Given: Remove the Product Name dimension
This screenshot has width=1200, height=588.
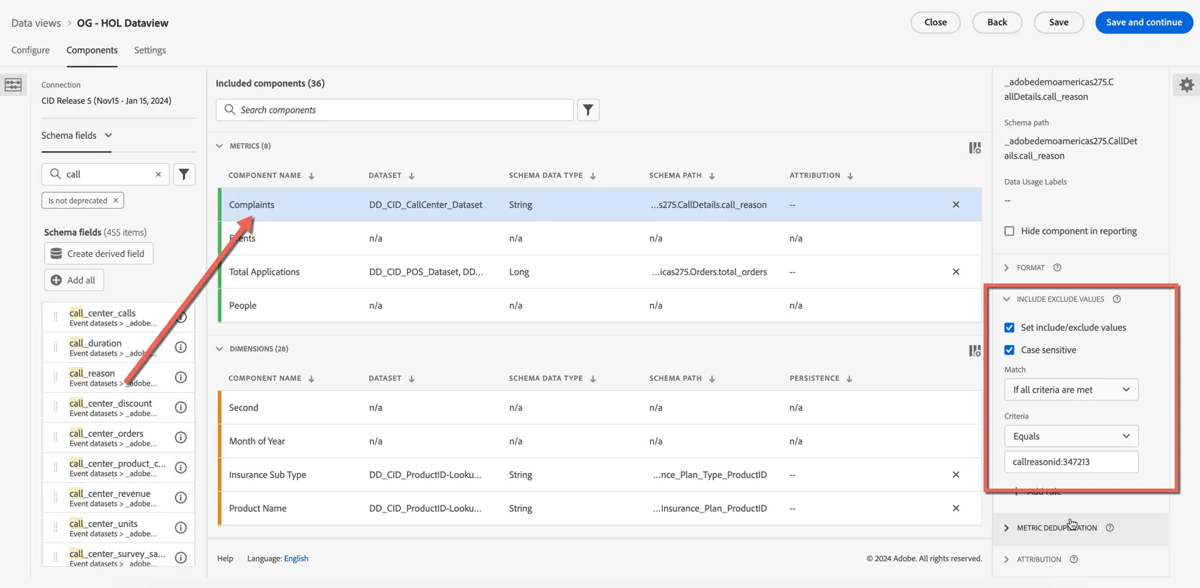Looking at the screenshot, I should (956, 508).
